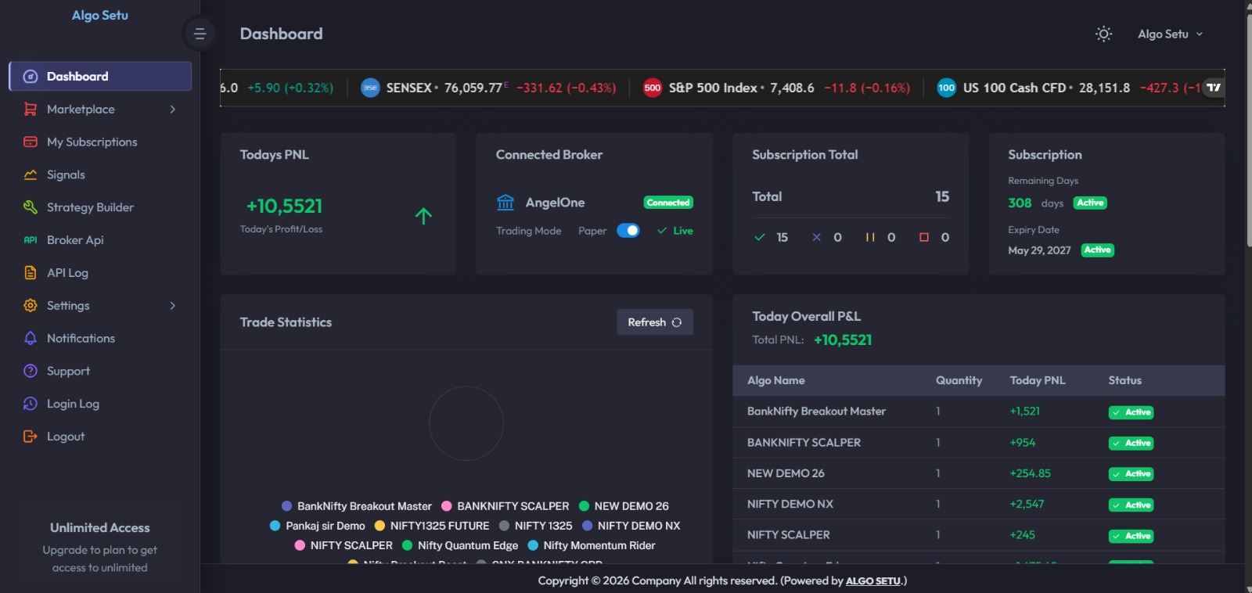Image resolution: width=1252 pixels, height=593 pixels.
Task: Click the AngelOne bank building icon
Action: [x=505, y=203]
